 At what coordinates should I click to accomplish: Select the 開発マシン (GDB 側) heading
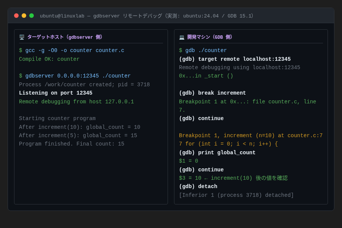pos(210,37)
